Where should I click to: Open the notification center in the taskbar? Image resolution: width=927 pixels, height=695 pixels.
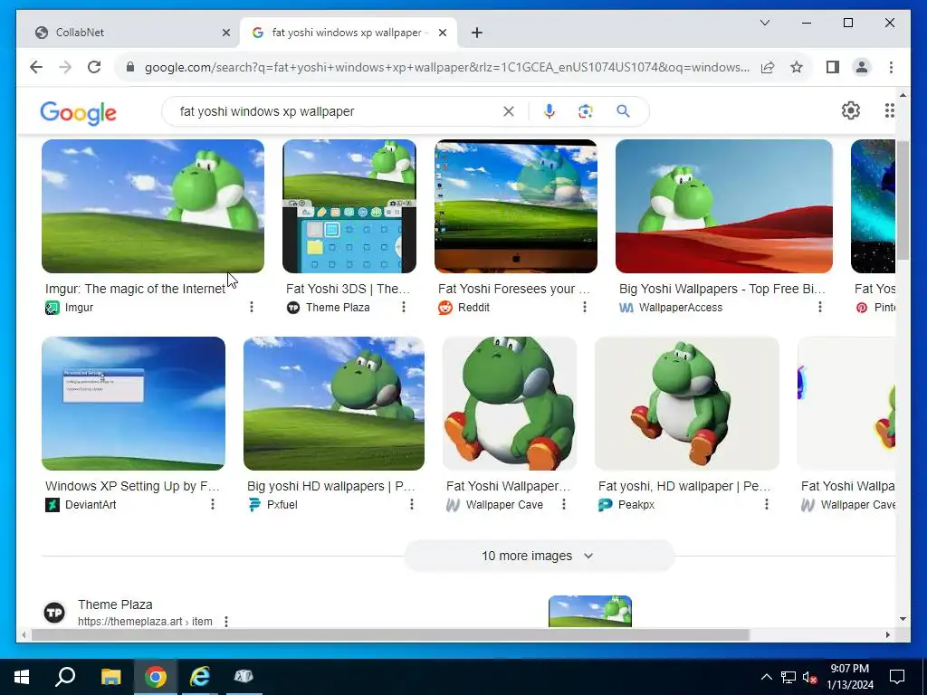click(x=897, y=677)
